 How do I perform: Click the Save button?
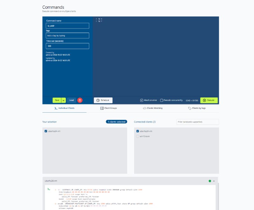(x=57, y=100)
